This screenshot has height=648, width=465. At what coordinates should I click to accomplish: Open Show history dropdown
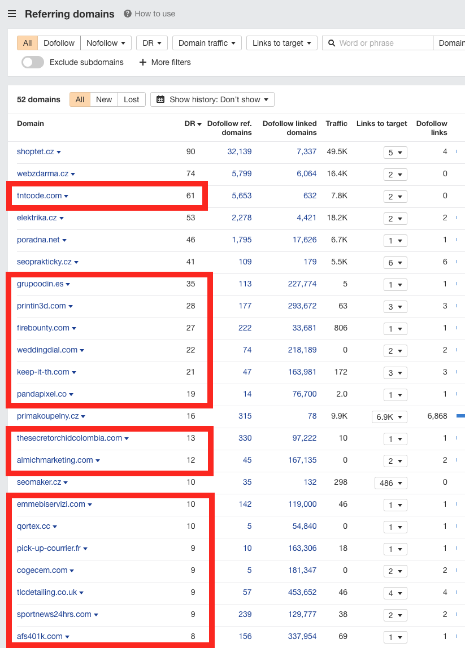coord(212,99)
